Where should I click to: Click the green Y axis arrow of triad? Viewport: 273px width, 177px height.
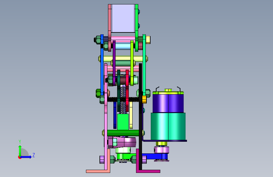coord(20,151)
